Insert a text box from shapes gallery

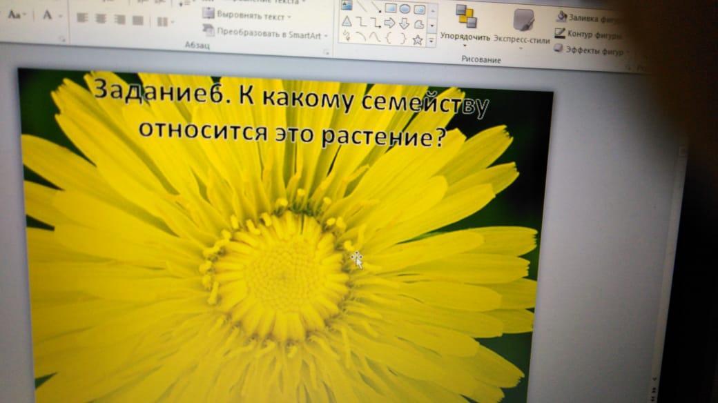point(347,6)
